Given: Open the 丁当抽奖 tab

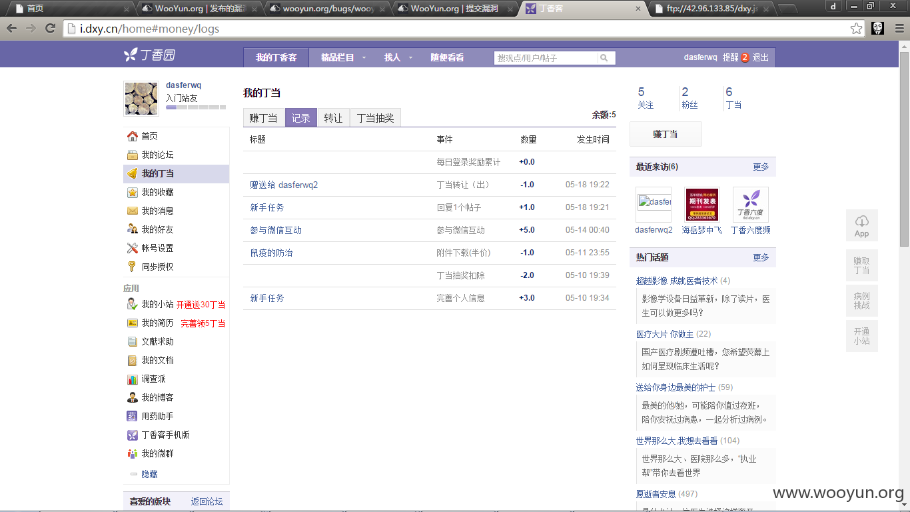Looking at the screenshot, I should pyautogui.click(x=375, y=118).
